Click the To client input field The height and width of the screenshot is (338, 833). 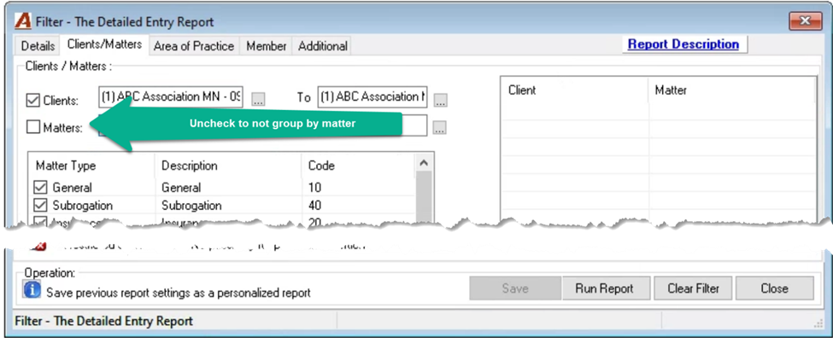click(372, 97)
